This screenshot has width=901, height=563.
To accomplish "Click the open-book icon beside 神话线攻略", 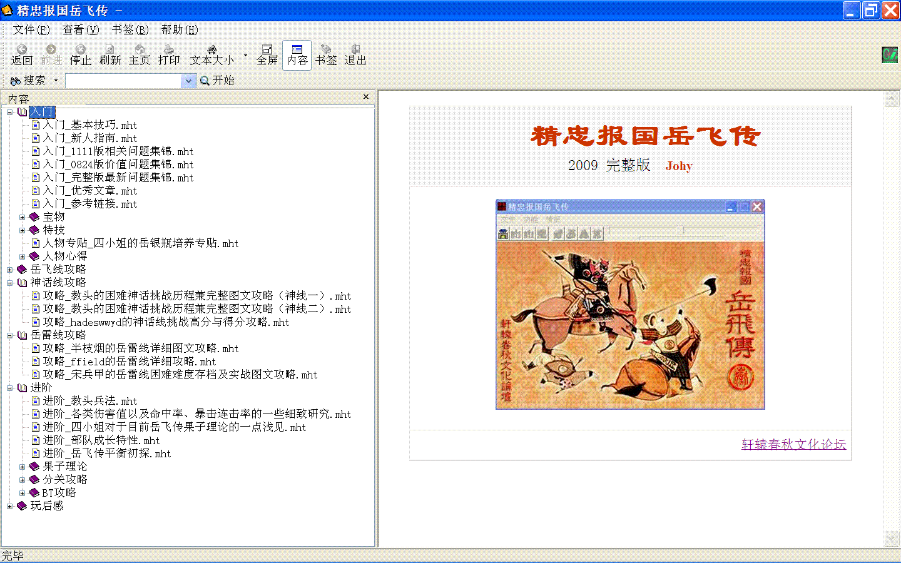I will click(23, 283).
